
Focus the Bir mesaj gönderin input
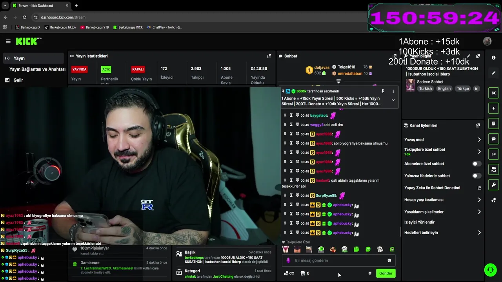pyautogui.click(x=338, y=260)
